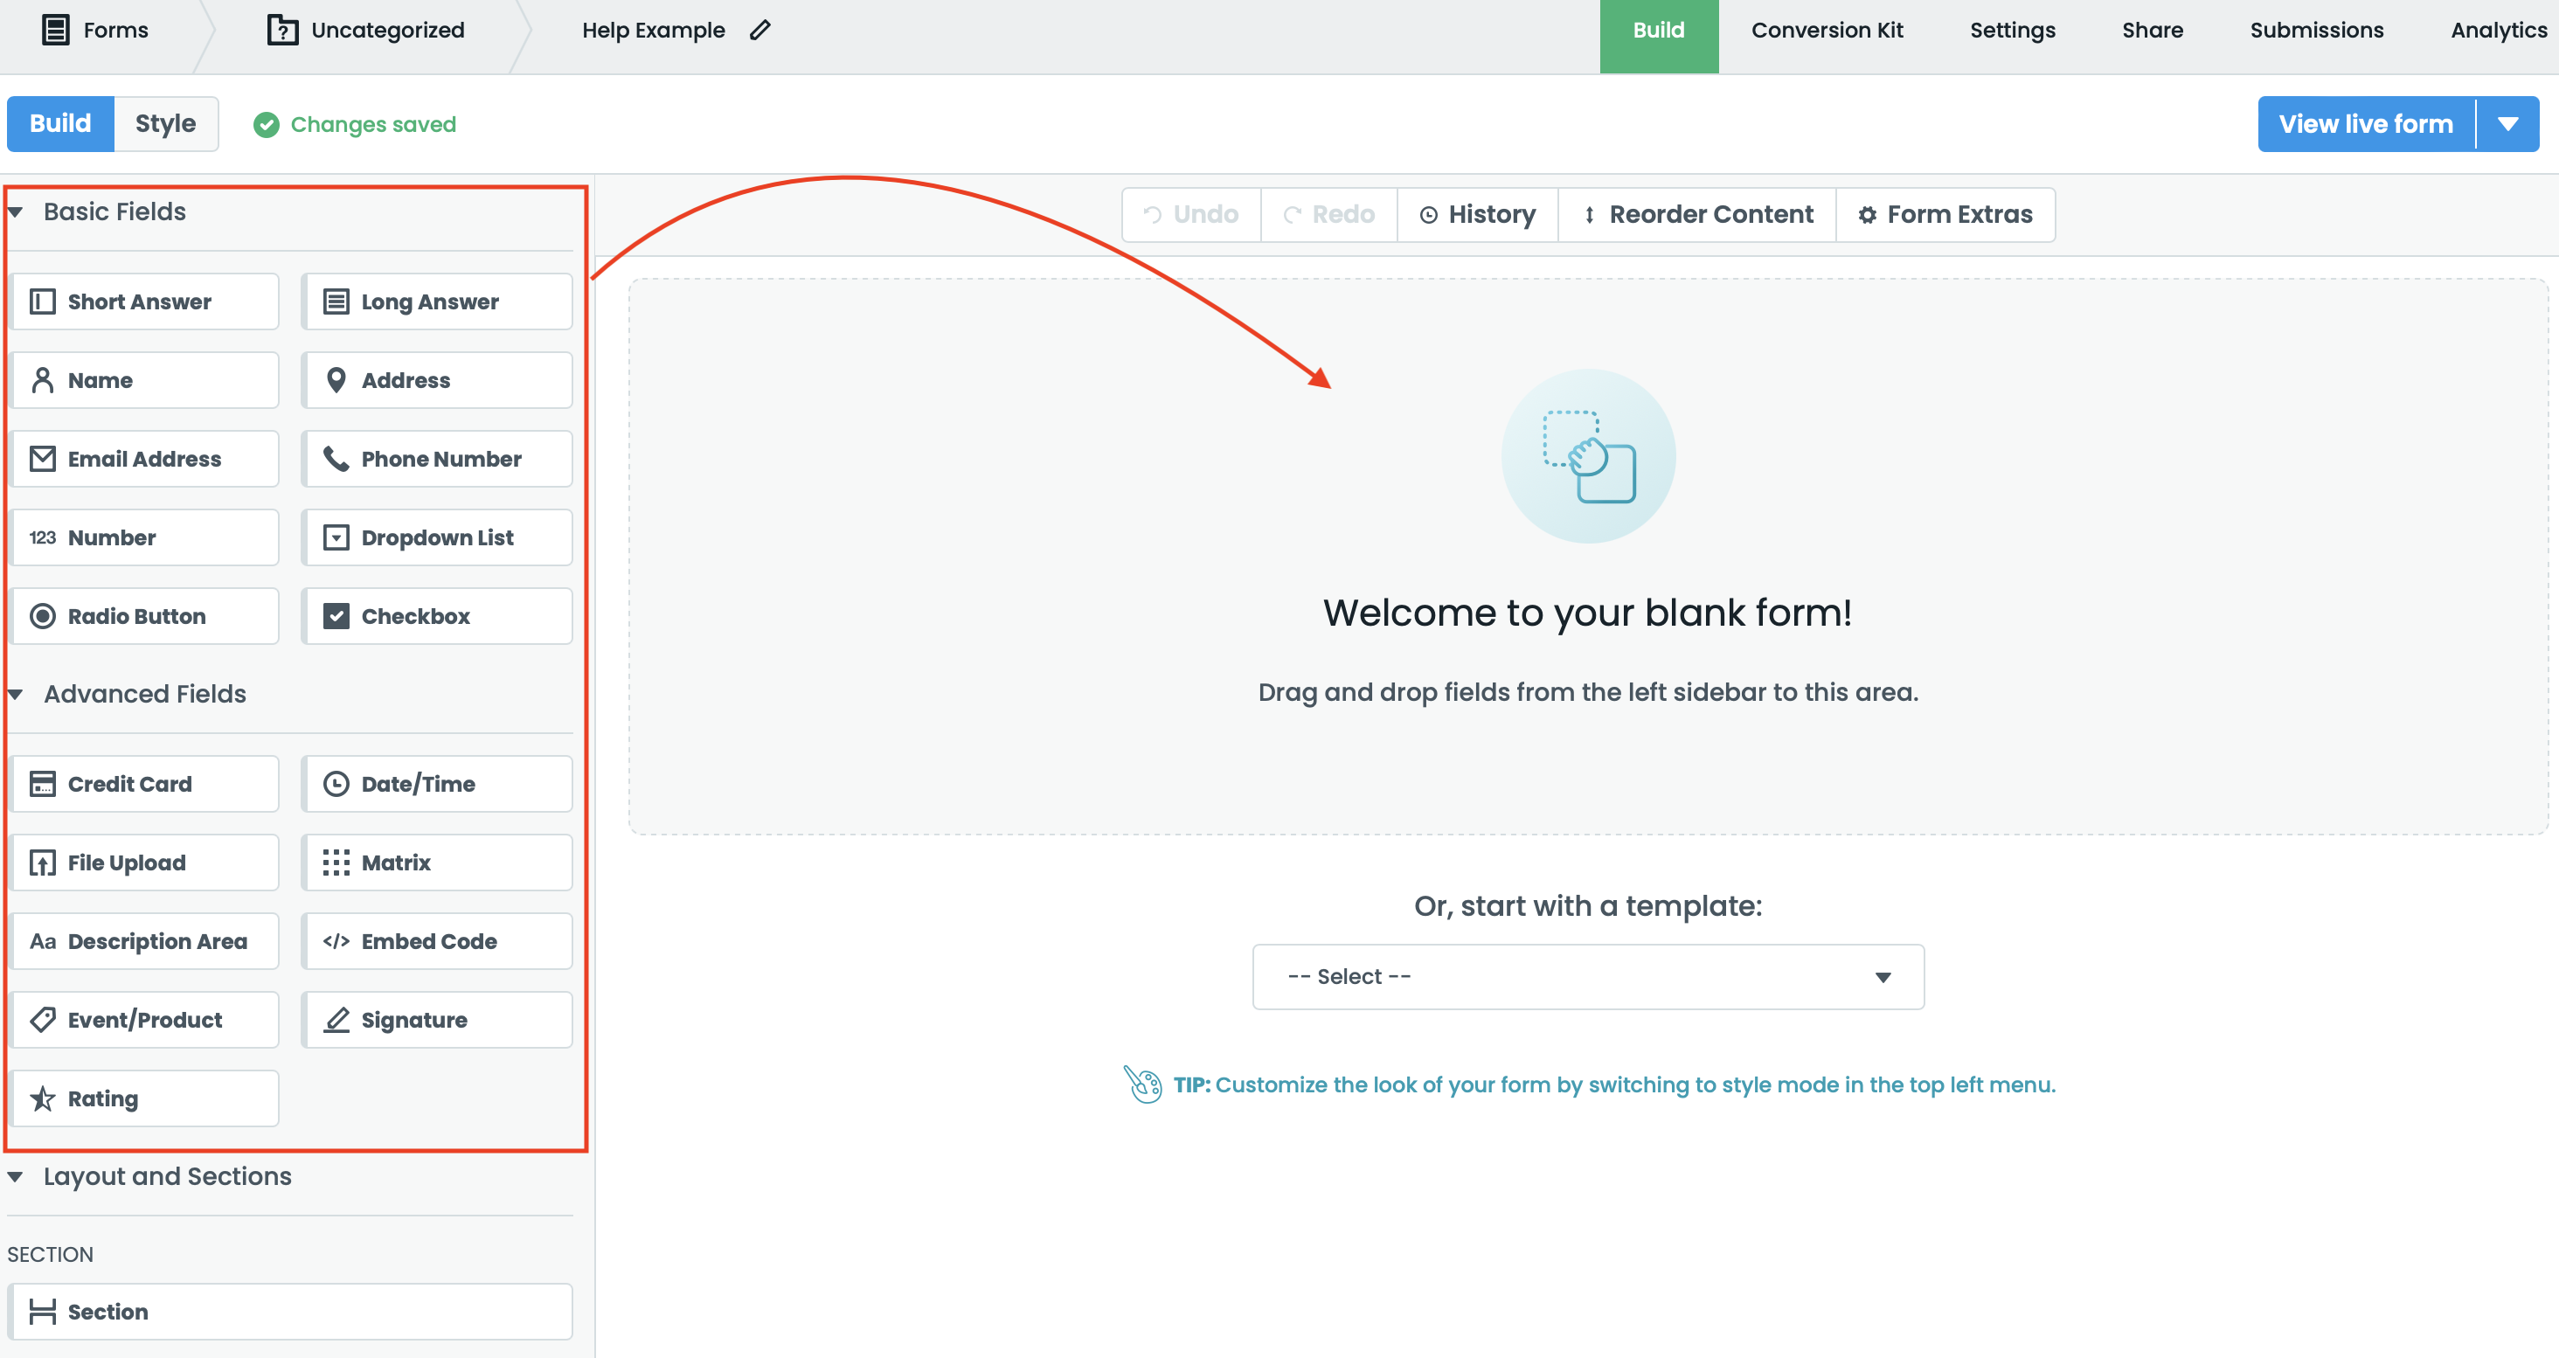Click the Form Extras button
The height and width of the screenshot is (1358, 2559).
click(x=1945, y=215)
